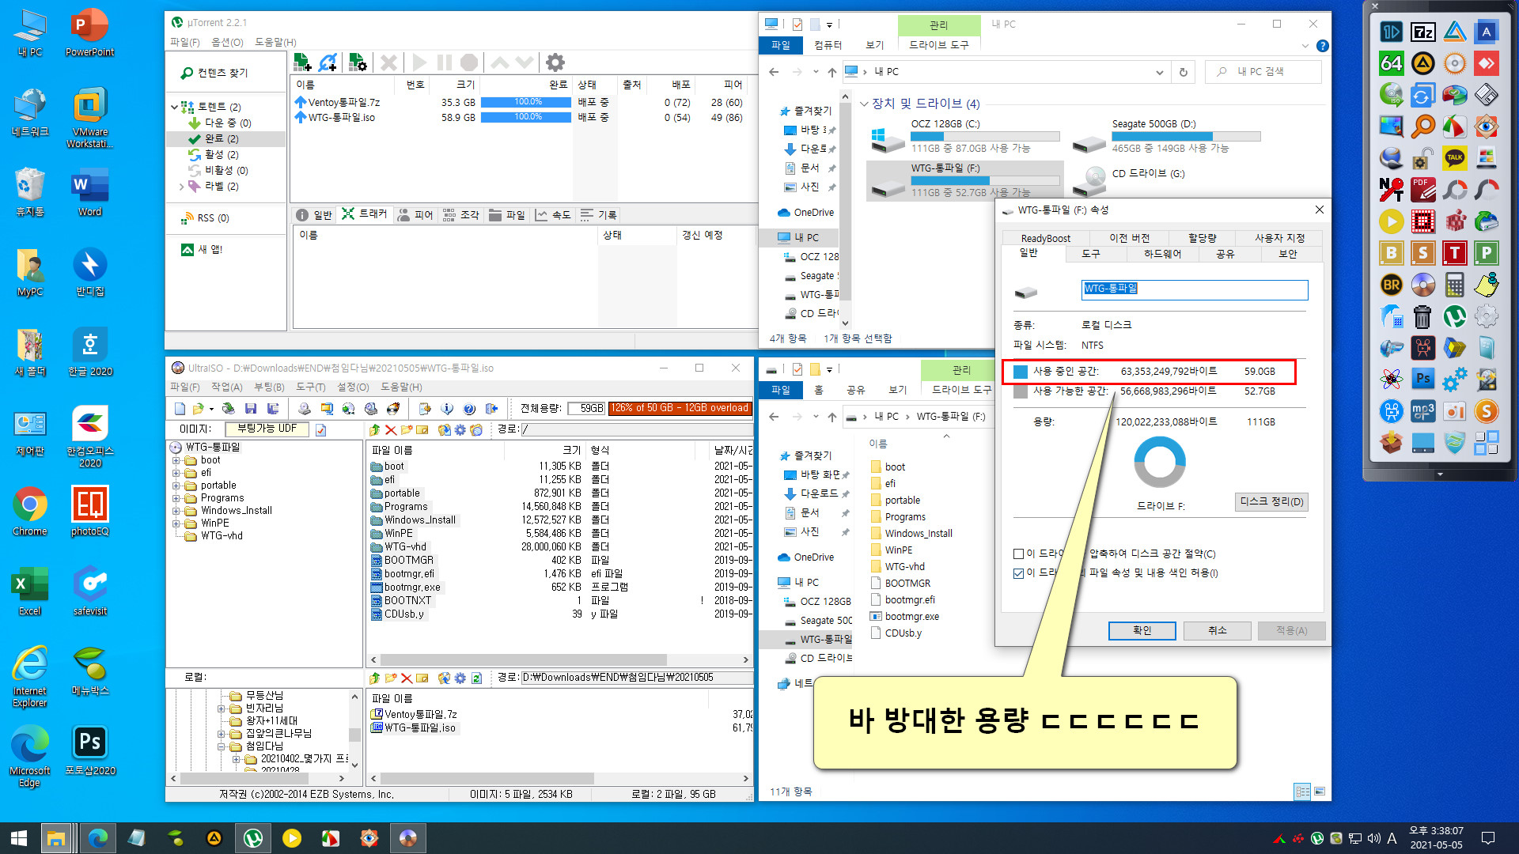Collapse 장치 및 드라이브 group chevron
Screen dimensions: 1519x854
pos(864,104)
